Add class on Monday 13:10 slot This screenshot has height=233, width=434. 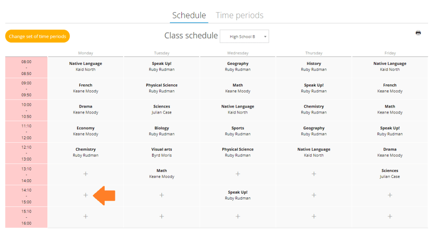point(86,174)
